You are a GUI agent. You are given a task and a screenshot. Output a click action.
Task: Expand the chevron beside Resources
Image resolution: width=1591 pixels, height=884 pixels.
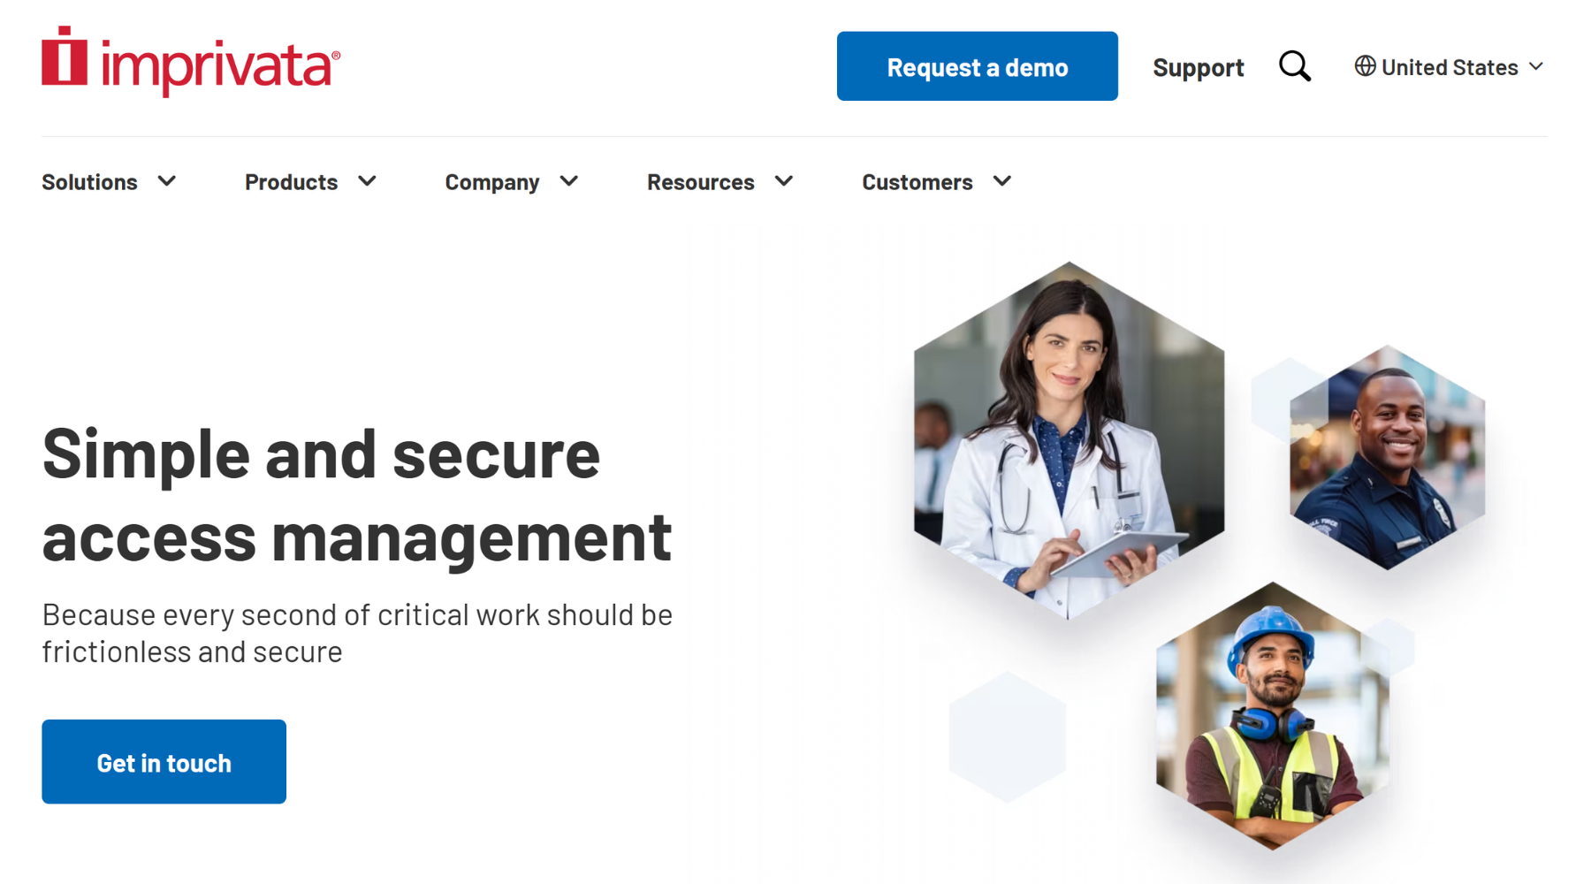784,181
